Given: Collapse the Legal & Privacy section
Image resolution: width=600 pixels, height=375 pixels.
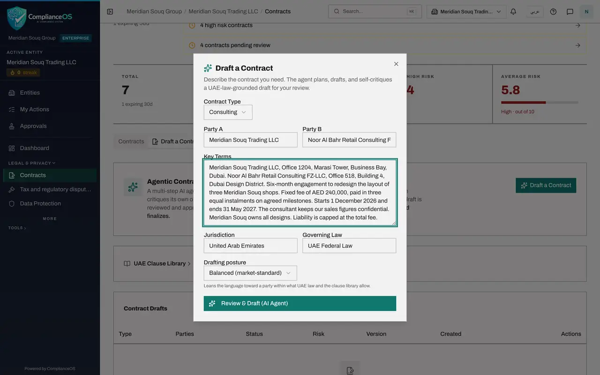Looking at the screenshot, I should click(x=31, y=163).
